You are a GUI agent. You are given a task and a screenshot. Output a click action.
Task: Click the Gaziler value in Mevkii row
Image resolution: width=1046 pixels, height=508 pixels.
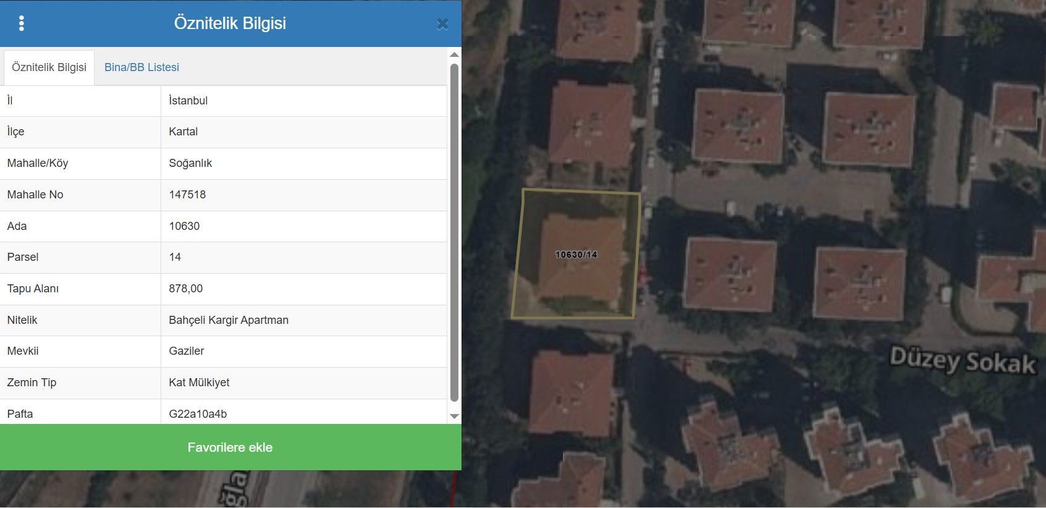[186, 351]
